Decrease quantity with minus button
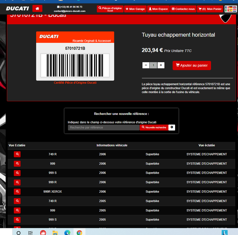 click(146, 65)
